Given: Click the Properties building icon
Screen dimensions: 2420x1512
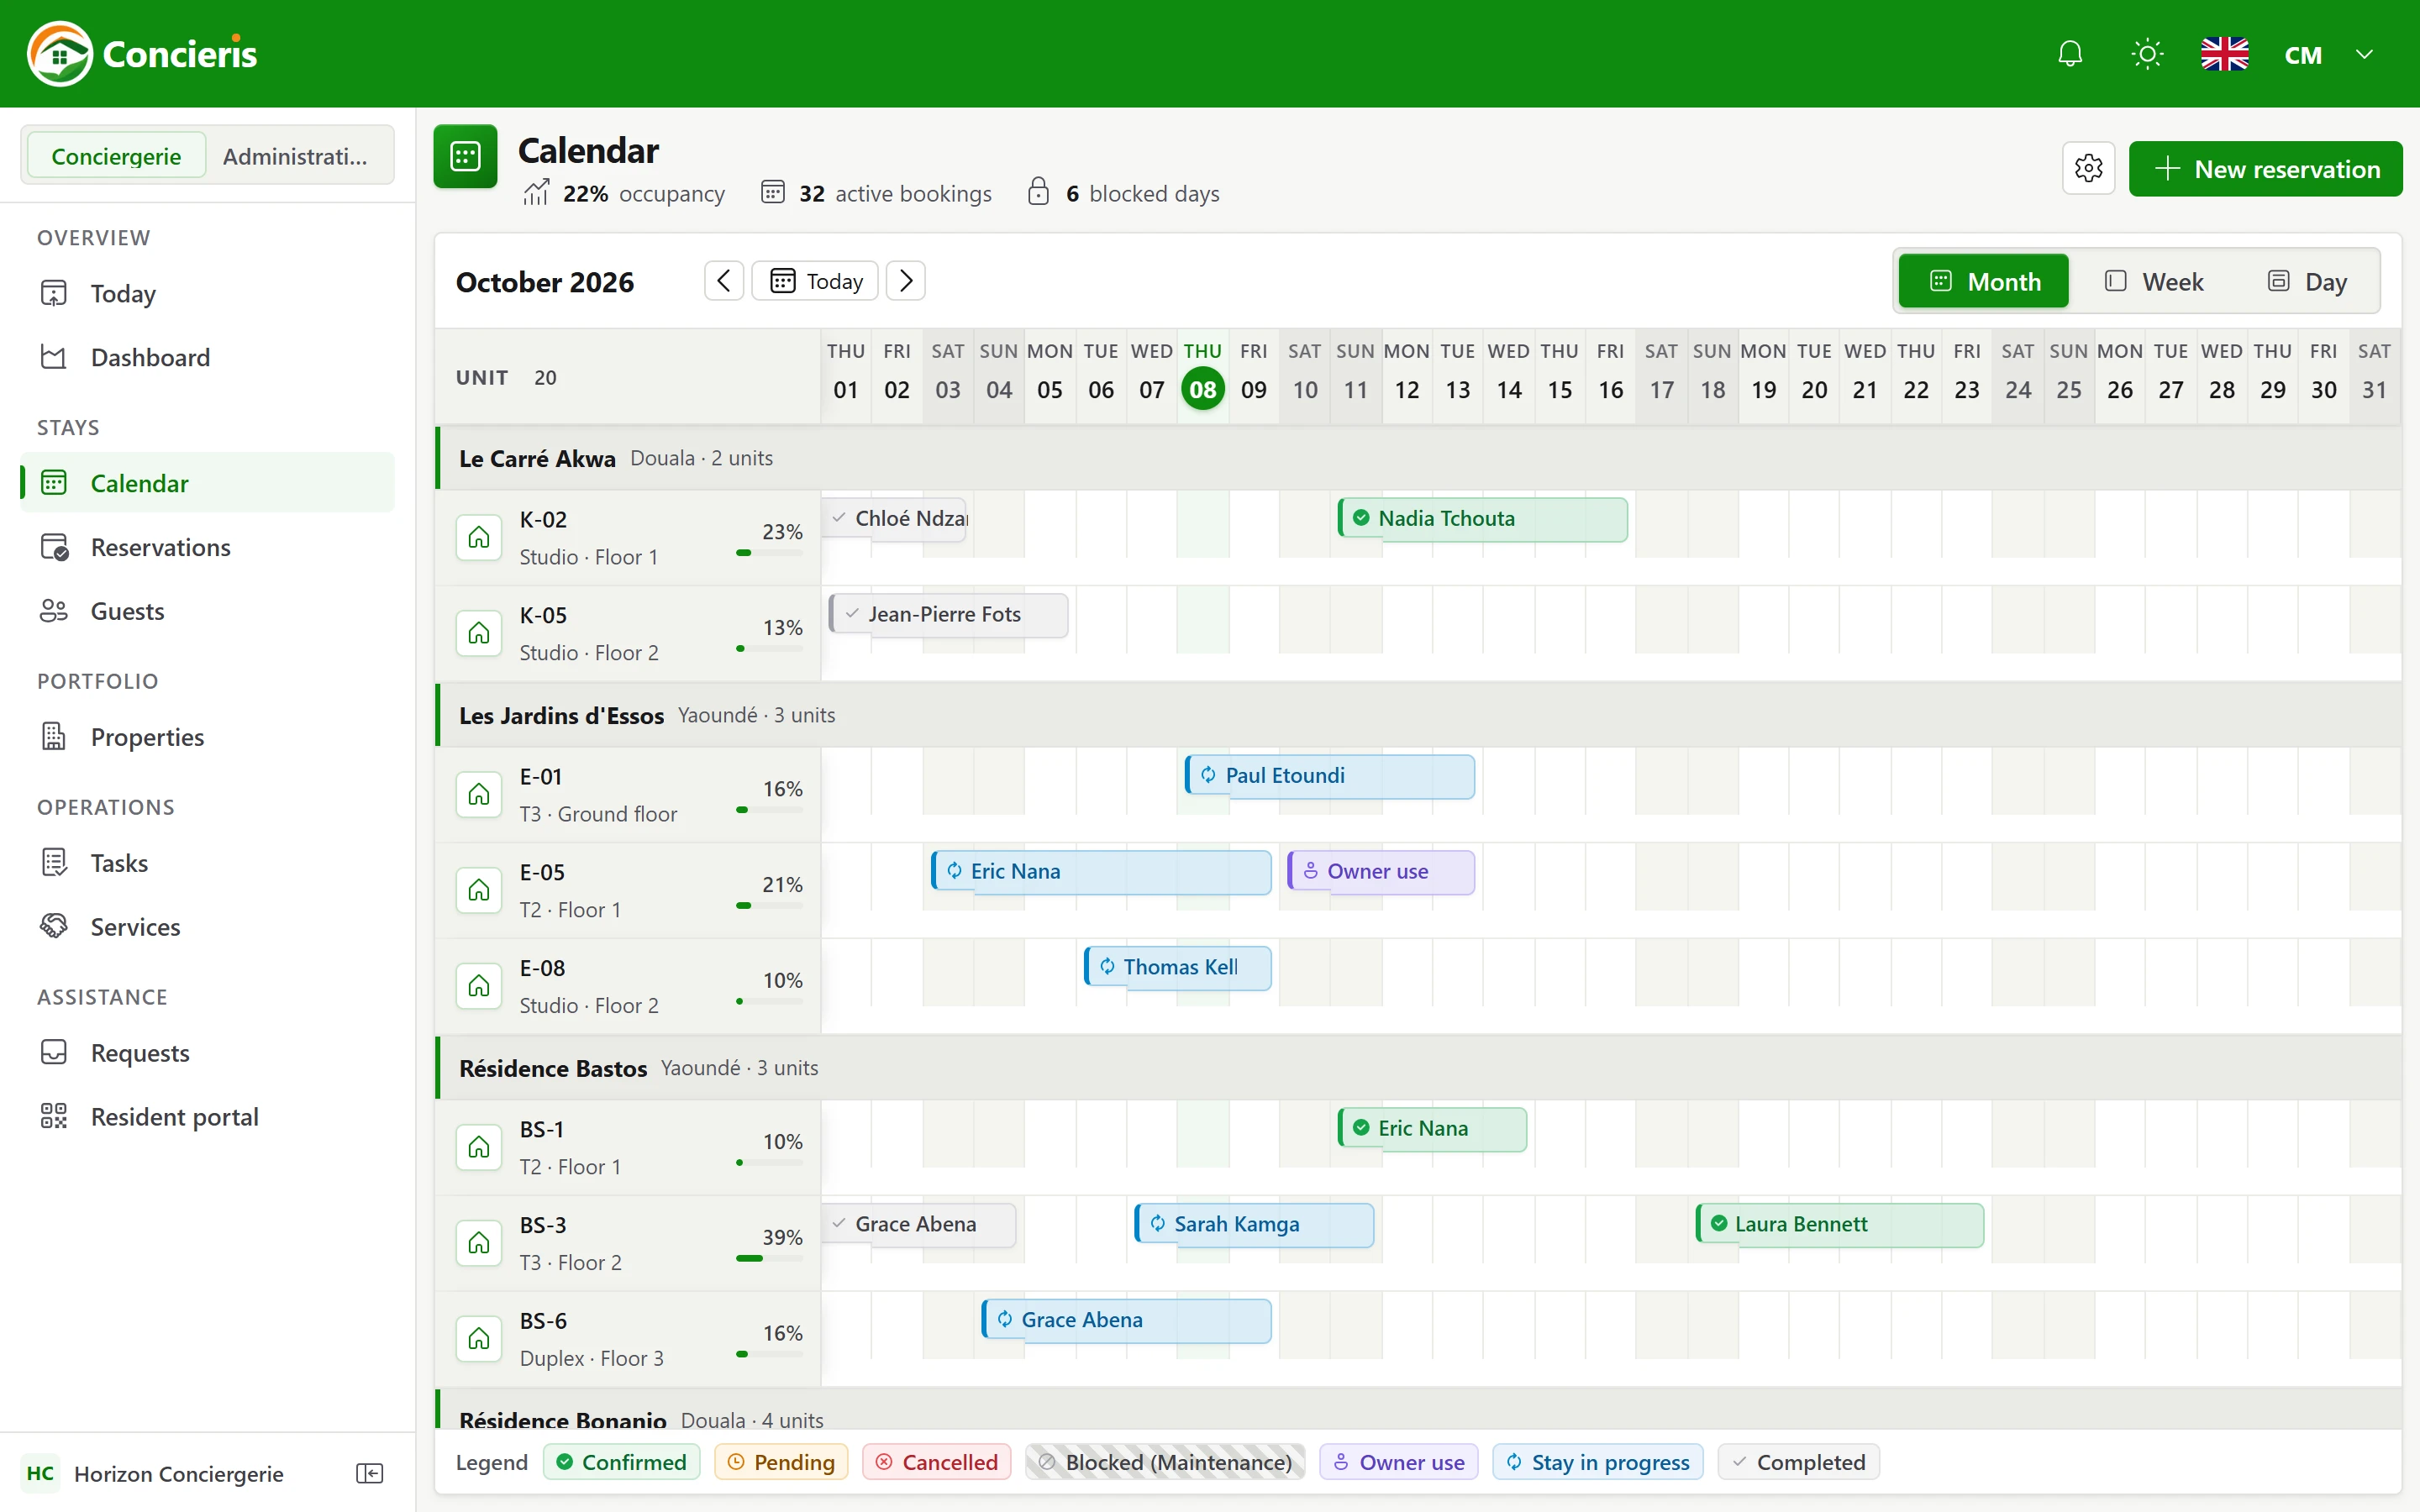Looking at the screenshot, I should tap(53, 737).
